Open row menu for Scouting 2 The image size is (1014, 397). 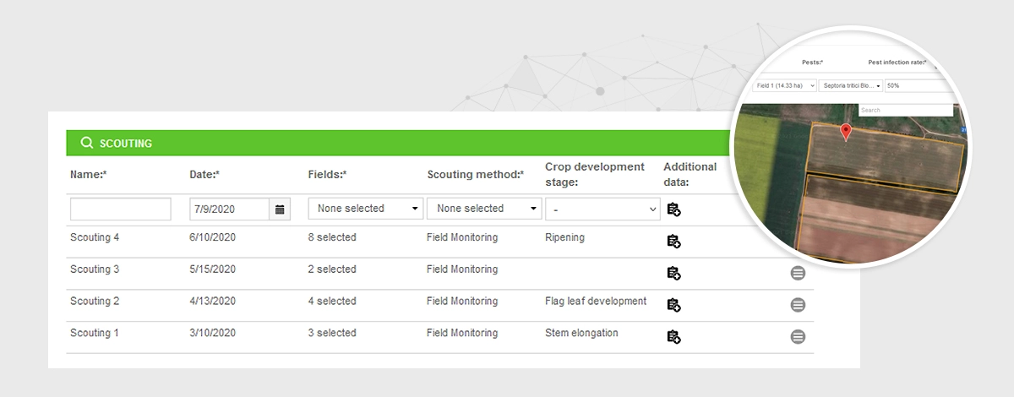coord(798,305)
